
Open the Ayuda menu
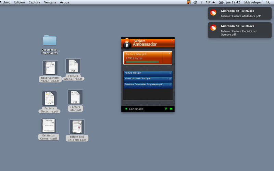64,2
